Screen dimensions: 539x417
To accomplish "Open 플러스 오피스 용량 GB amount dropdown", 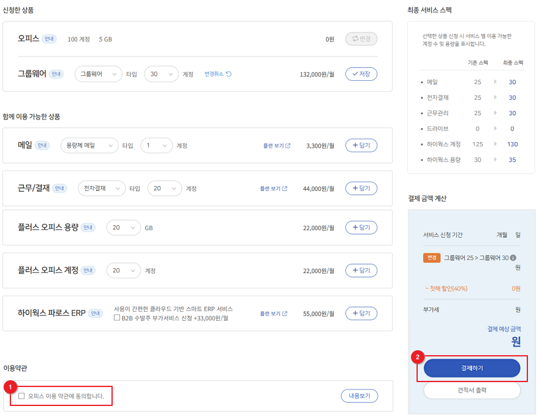I will tap(123, 228).
